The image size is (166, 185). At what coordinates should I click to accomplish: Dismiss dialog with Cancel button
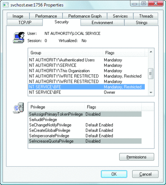145,174
